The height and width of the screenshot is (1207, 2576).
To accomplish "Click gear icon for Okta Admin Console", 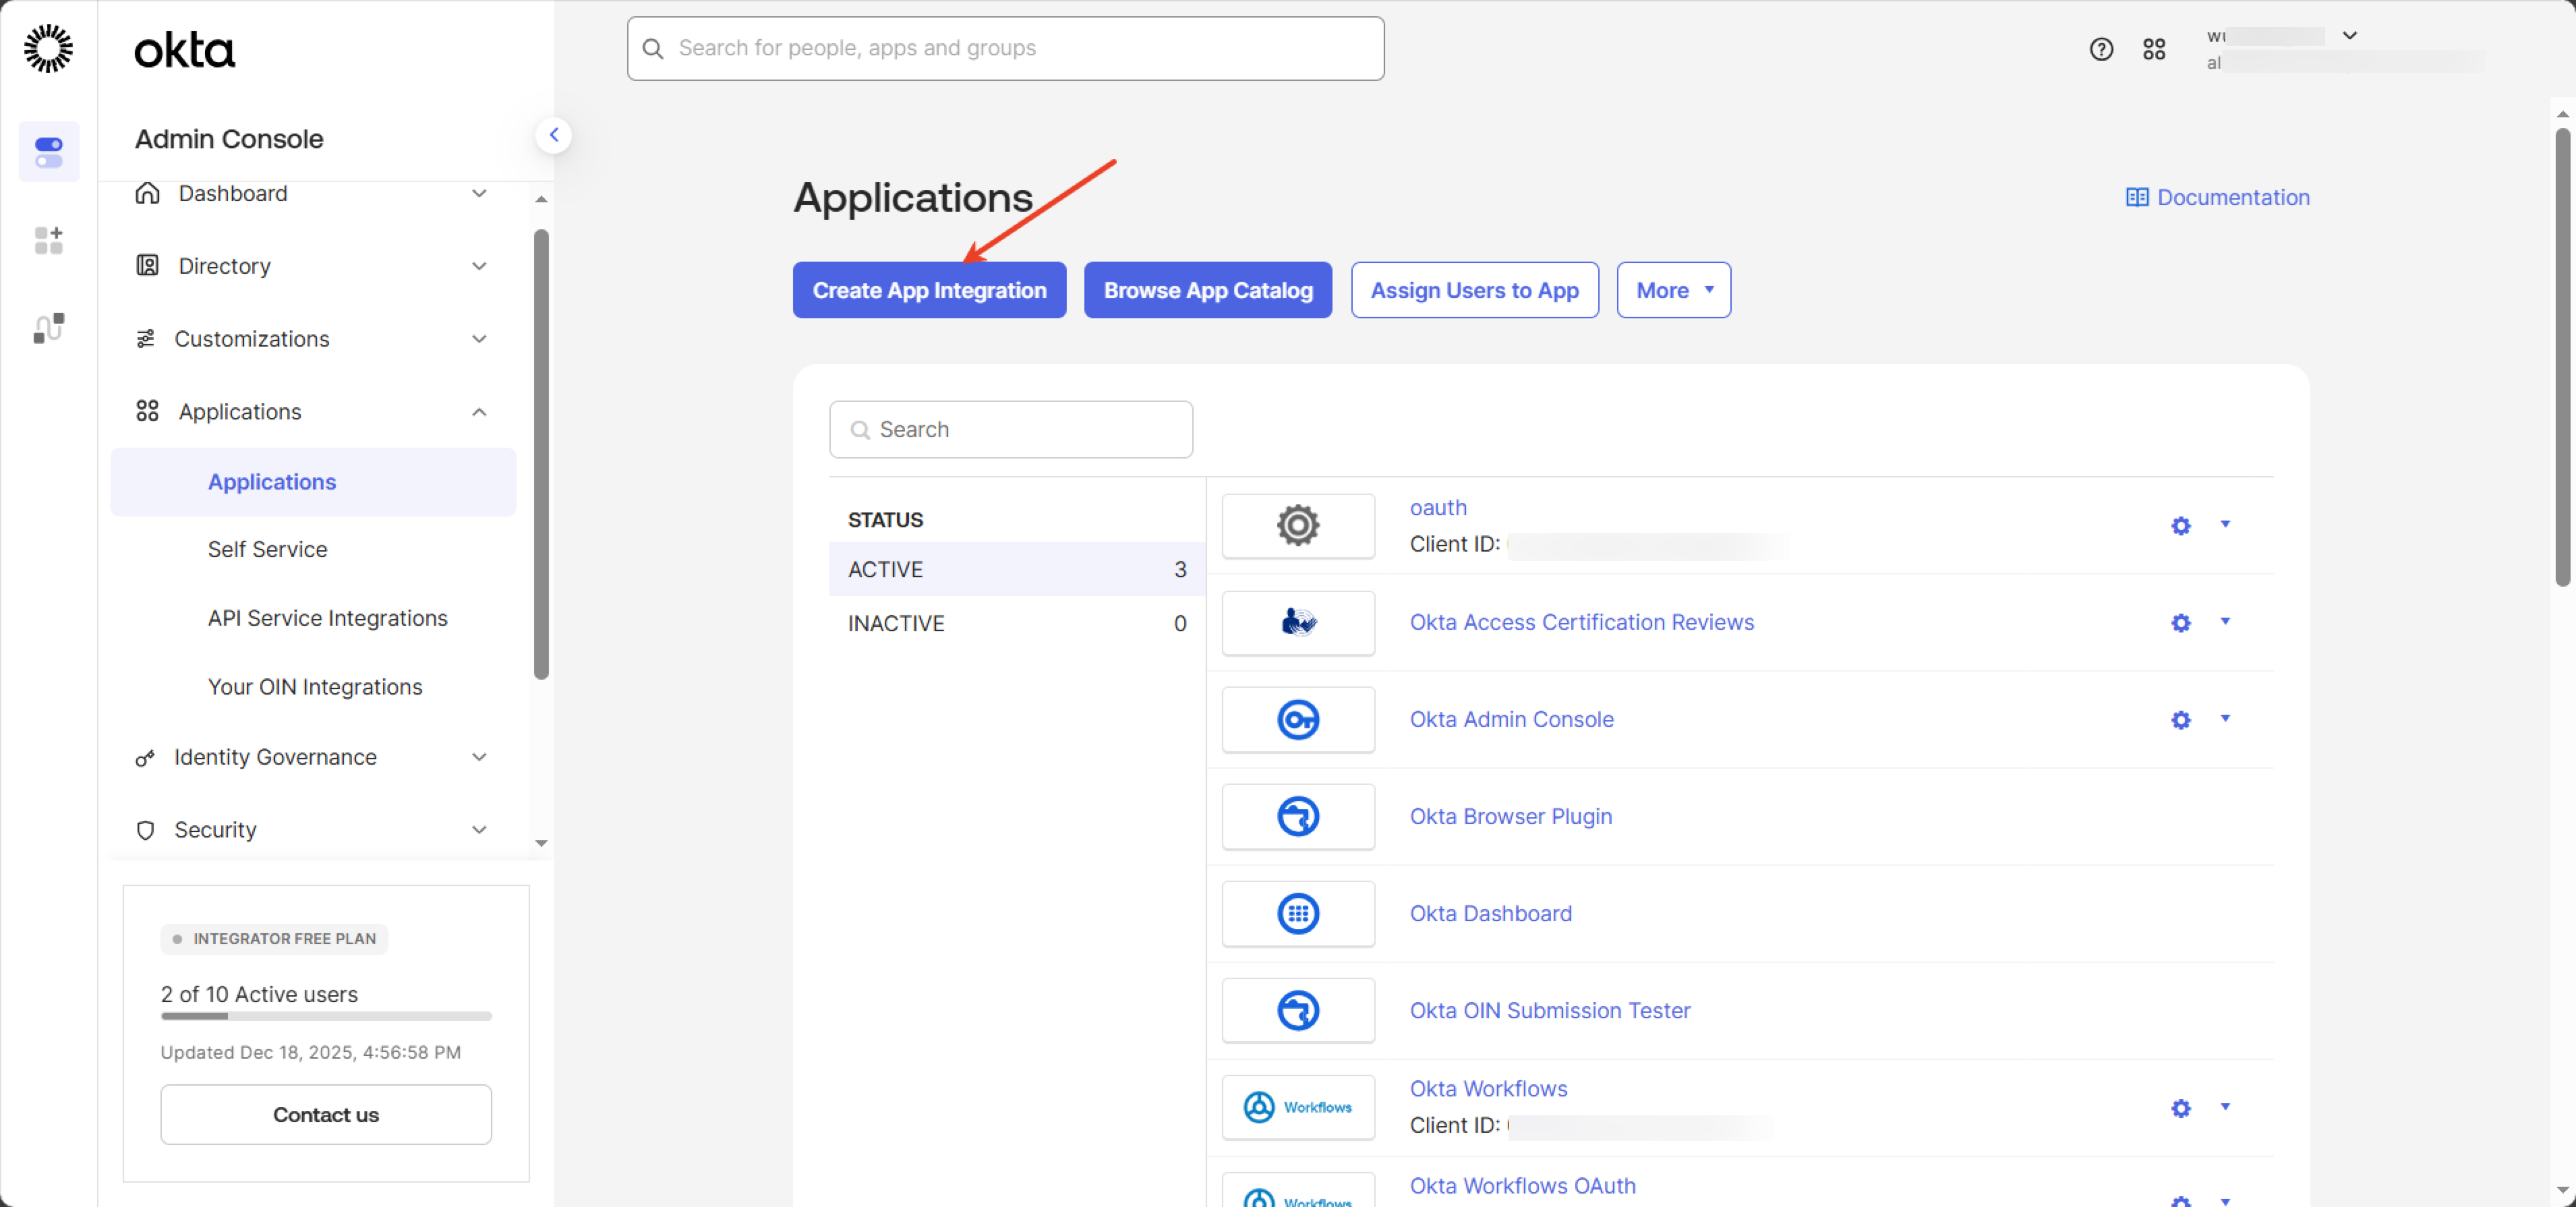I will coord(2181,720).
